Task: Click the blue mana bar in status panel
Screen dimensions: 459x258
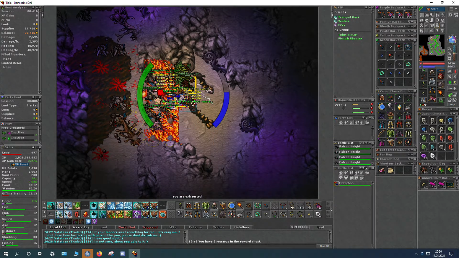Action: click(x=433, y=67)
